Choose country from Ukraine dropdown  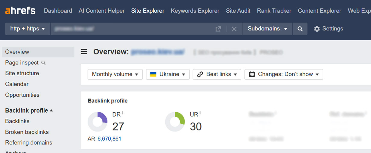coord(168,74)
